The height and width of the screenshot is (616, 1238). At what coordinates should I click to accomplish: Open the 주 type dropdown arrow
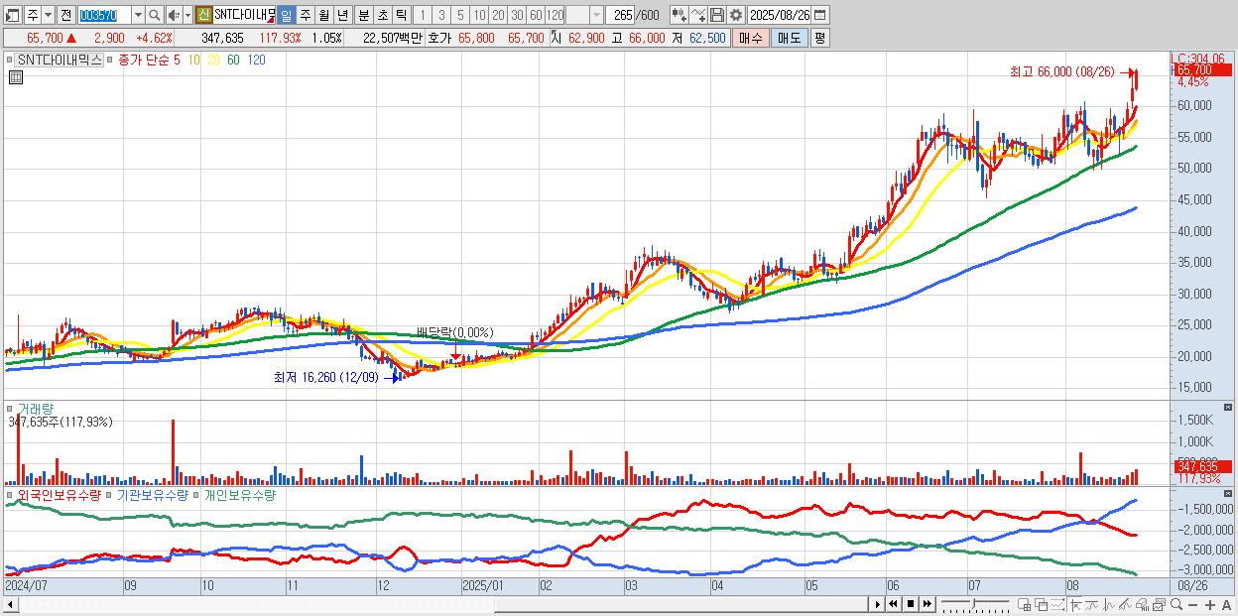coord(48,15)
